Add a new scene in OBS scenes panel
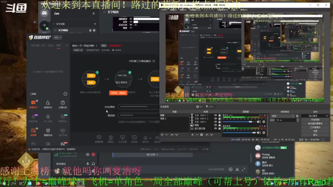 tap(162, 135)
